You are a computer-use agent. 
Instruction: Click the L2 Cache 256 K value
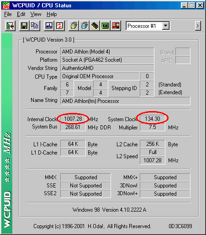(153, 144)
